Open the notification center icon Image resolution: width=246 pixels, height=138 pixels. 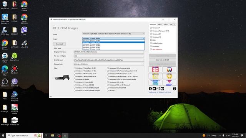point(242,135)
